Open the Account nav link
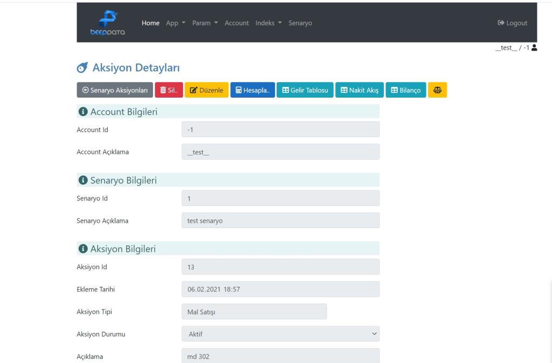This screenshot has width=552, height=363. 237,23
